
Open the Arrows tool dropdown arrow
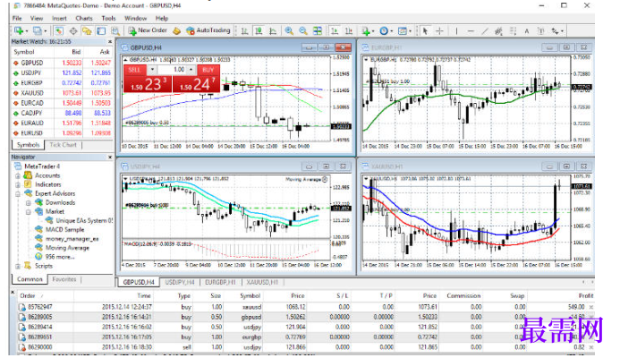click(562, 30)
